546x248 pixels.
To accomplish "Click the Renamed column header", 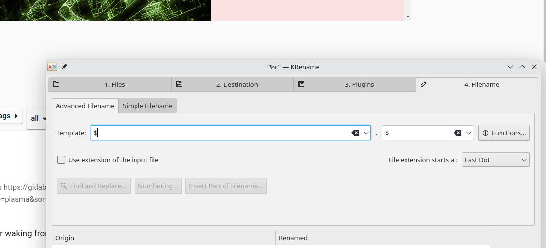I will [x=383, y=238].
